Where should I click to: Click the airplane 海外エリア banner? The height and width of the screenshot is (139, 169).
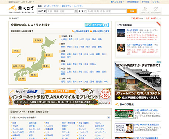click(97, 25)
